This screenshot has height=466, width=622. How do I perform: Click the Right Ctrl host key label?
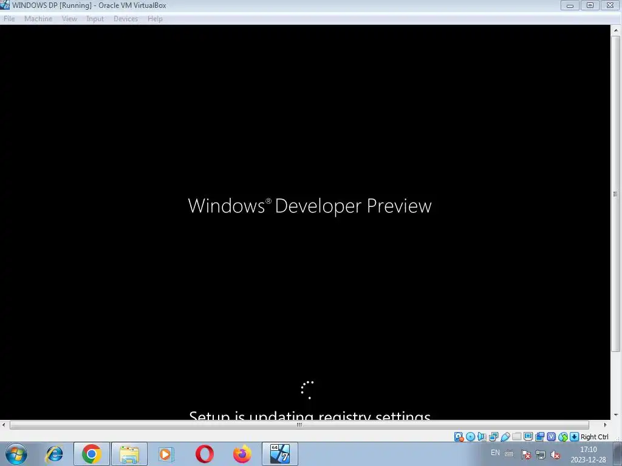pyautogui.click(x=594, y=437)
